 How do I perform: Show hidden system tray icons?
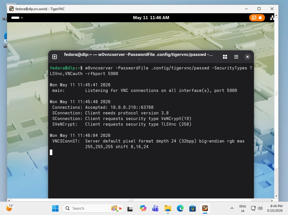(232, 208)
